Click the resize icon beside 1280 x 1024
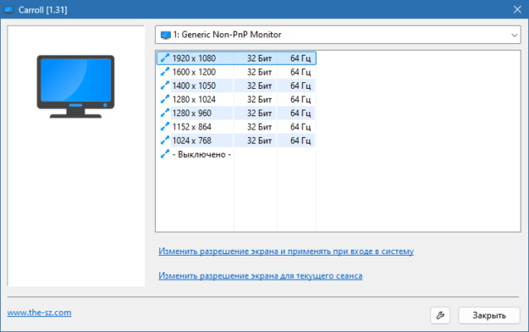The height and width of the screenshot is (332, 529). pyautogui.click(x=165, y=100)
